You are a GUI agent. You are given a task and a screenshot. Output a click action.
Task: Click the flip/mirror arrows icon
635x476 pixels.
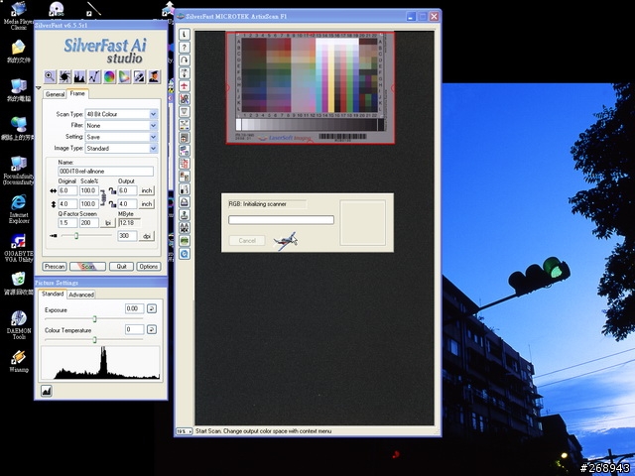tap(185, 72)
